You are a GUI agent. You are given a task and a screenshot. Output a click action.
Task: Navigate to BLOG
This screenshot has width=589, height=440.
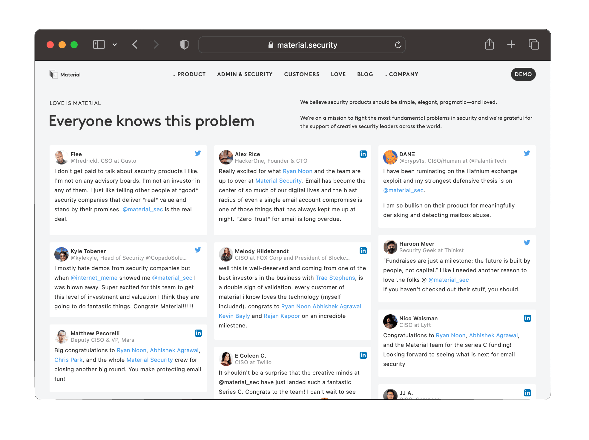tap(365, 74)
